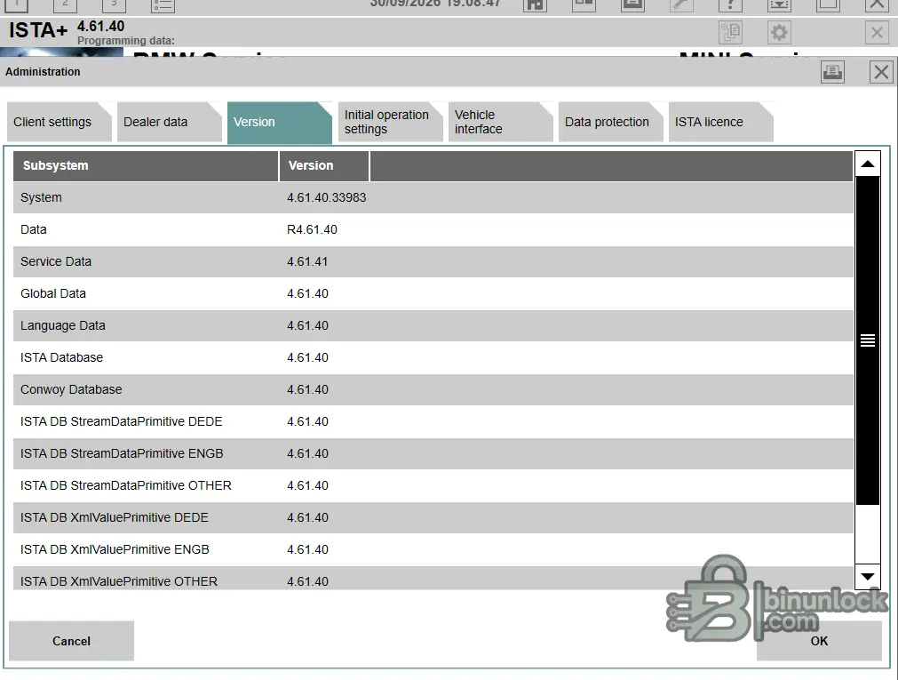Open the Data protection tab
The width and height of the screenshot is (898, 680).
click(x=610, y=122)
